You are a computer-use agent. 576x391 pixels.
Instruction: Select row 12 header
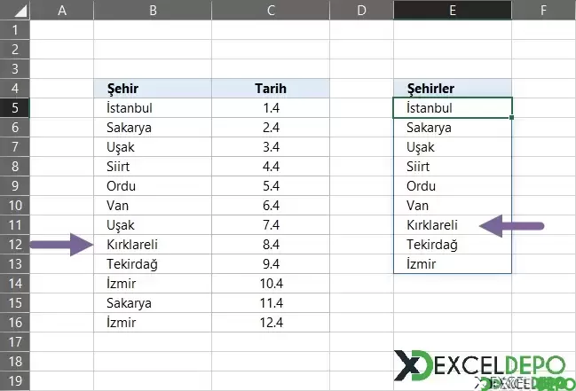pos(15,245)
